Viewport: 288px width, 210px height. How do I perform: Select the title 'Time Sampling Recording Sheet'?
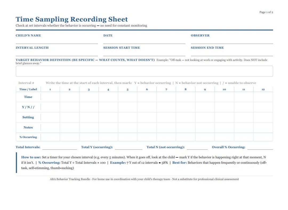72,19
